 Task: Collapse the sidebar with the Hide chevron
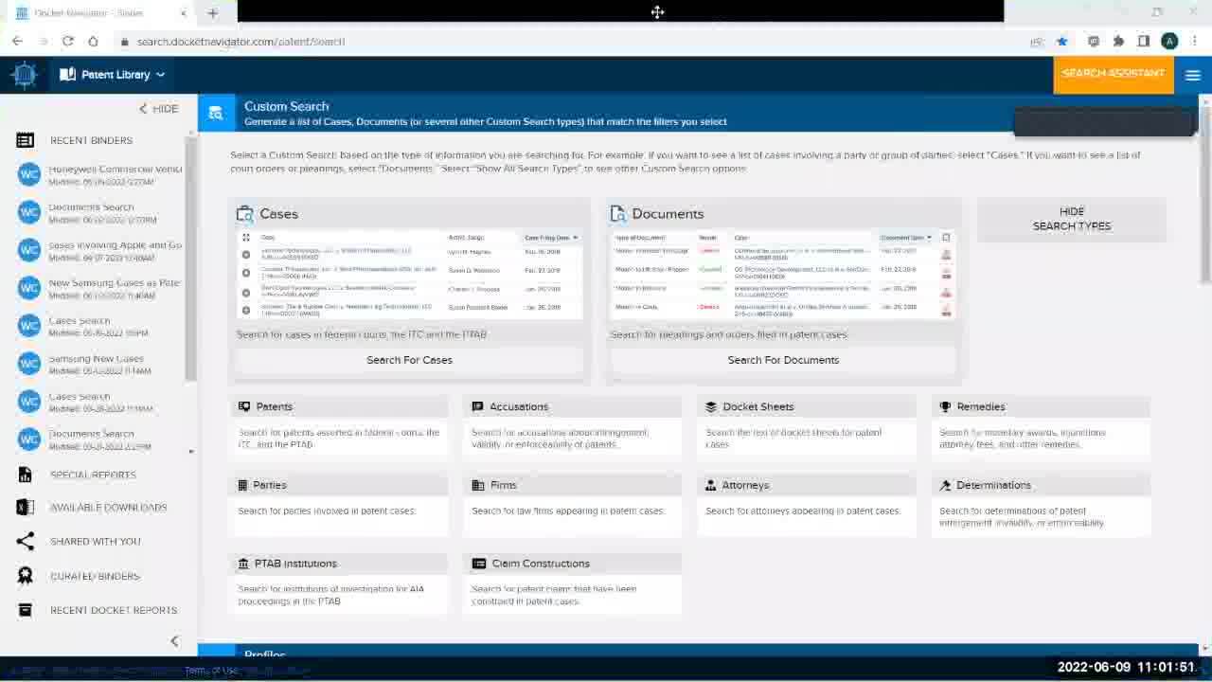point(158,109)
